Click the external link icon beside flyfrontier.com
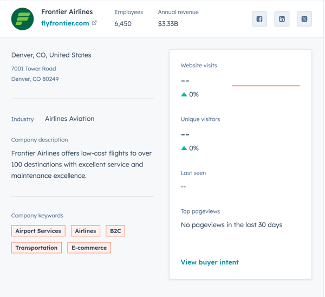Viewport: 325px width, 297px height. pos(94,23)
